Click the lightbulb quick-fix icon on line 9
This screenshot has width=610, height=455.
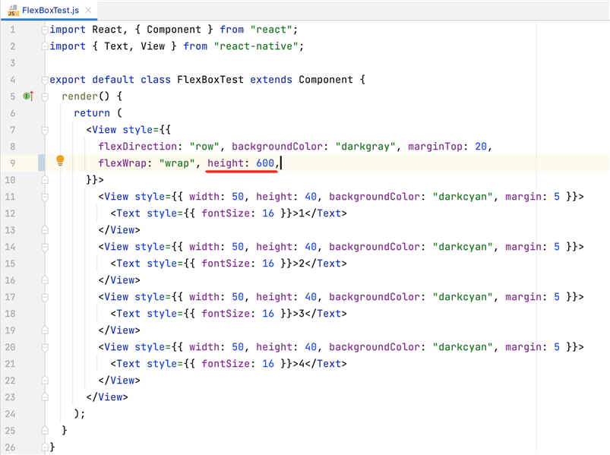tap(60, 161)
